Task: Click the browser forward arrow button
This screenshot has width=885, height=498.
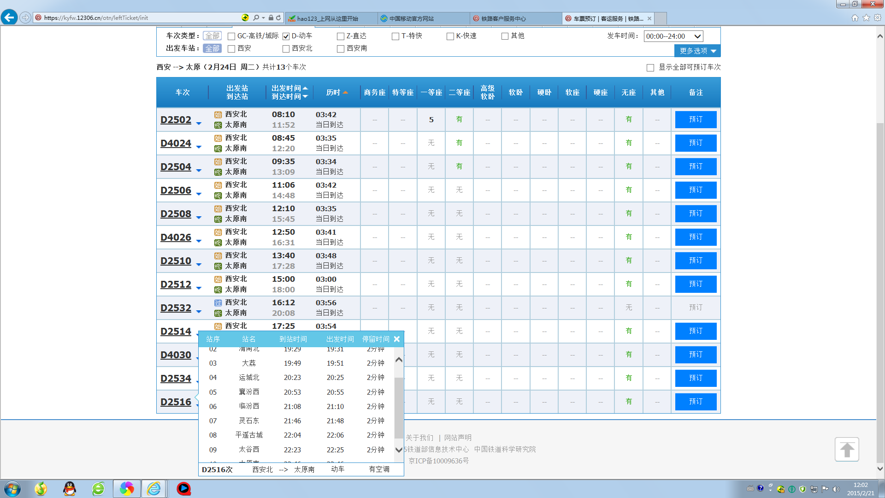Action: [25, 18]
